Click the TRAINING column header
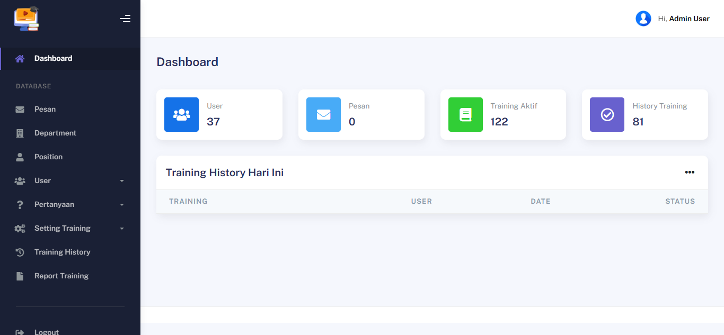Screen dimensions: 724x335 188,201
